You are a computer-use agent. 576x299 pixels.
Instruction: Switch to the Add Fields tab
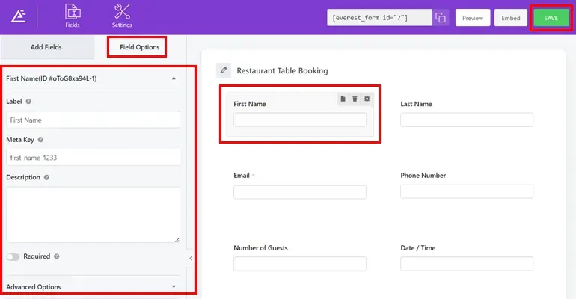46,47
